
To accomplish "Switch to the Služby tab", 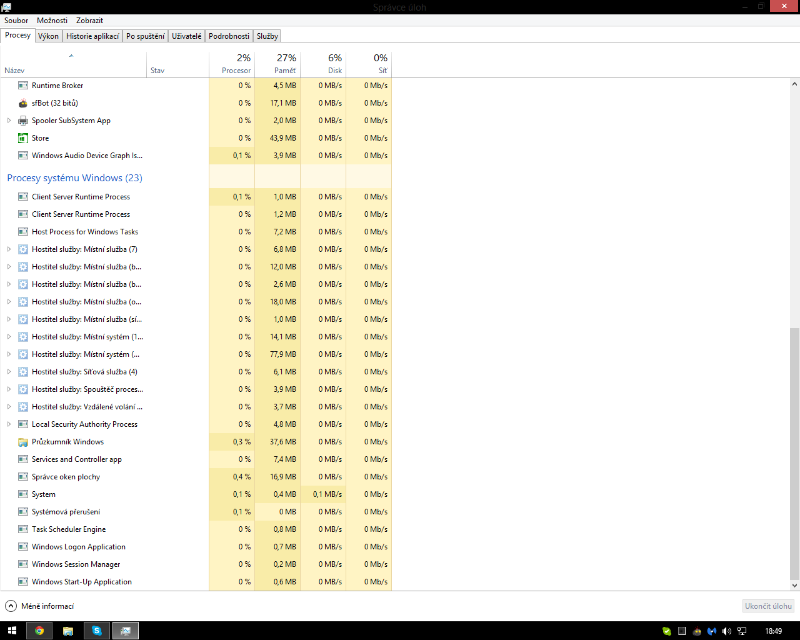I will (267, 36).
